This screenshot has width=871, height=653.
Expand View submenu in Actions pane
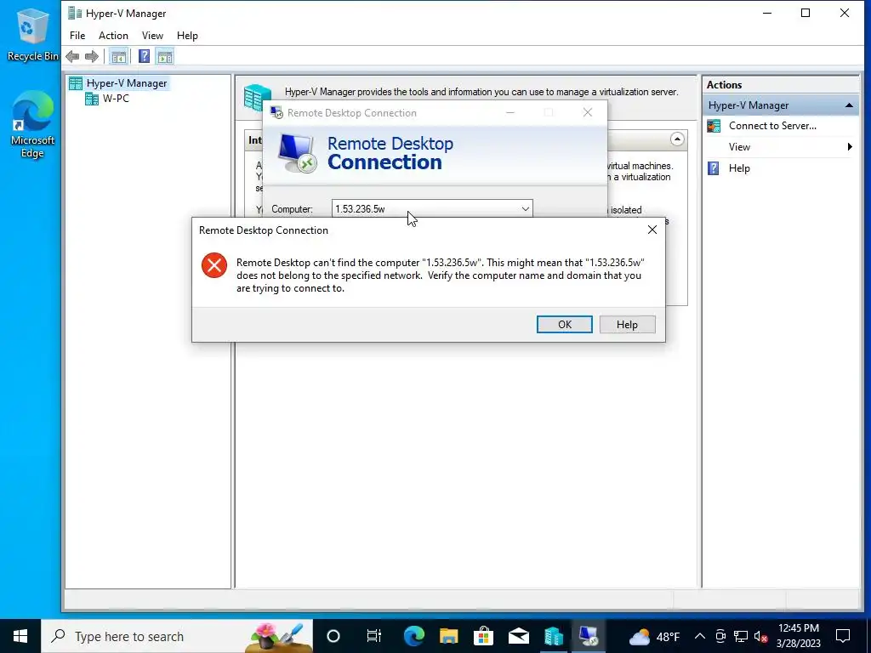coord(788,146)
